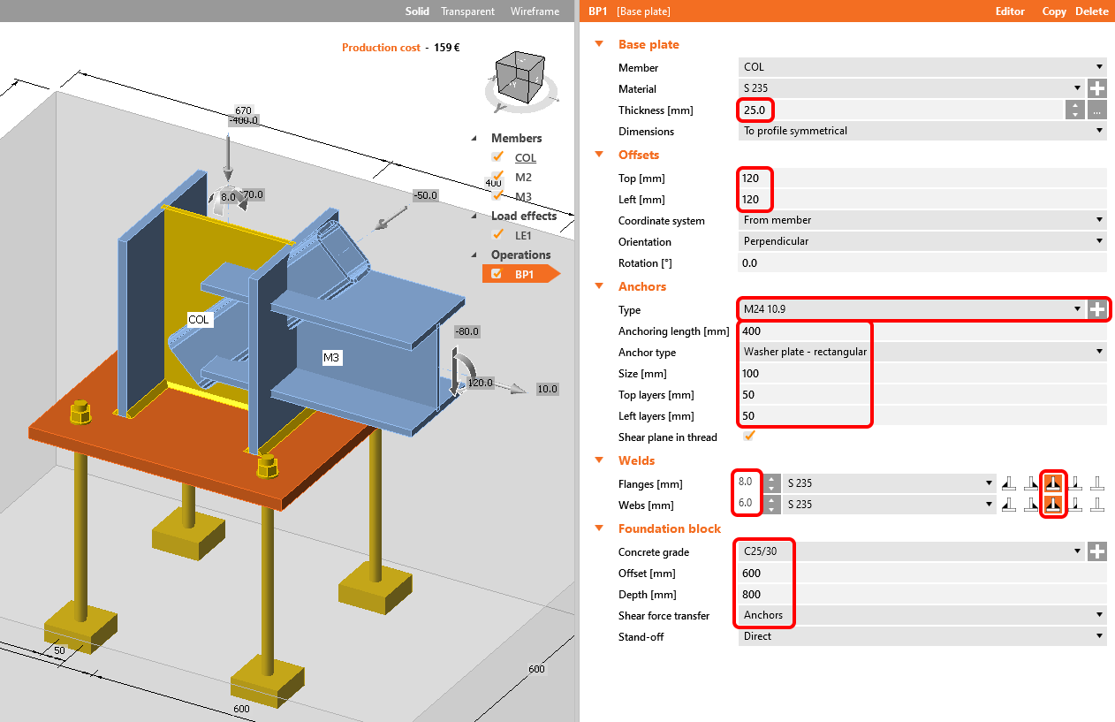The height and width of the screenshot is (722, 1115).
Task: Add a new Concrete grade with plus icon
Action: 1098,551
